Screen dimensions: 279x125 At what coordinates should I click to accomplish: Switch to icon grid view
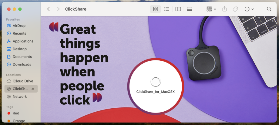(x=155, y=9)
